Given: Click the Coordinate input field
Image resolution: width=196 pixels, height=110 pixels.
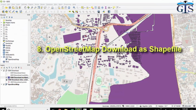Looking at the screenshot, I should pos(115,106).
